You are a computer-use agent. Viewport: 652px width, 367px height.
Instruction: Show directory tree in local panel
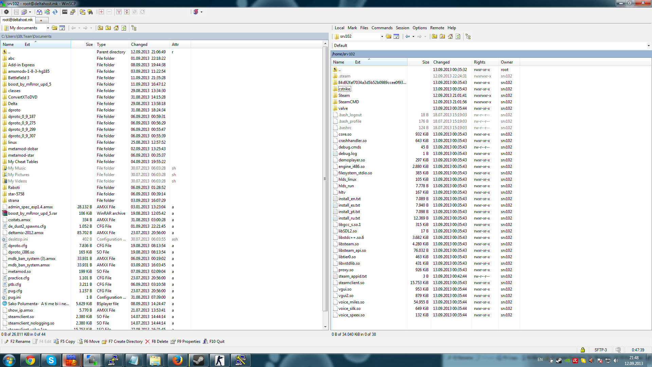[134, 28]
